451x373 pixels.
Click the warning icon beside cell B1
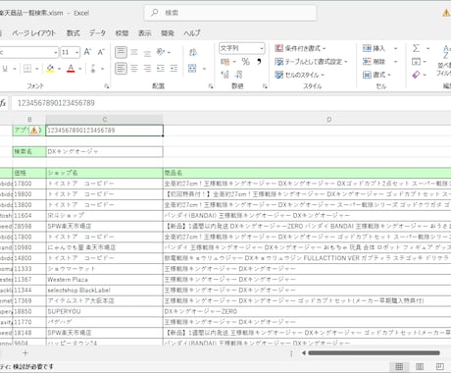pyautogui.click(x=33, y=131)
